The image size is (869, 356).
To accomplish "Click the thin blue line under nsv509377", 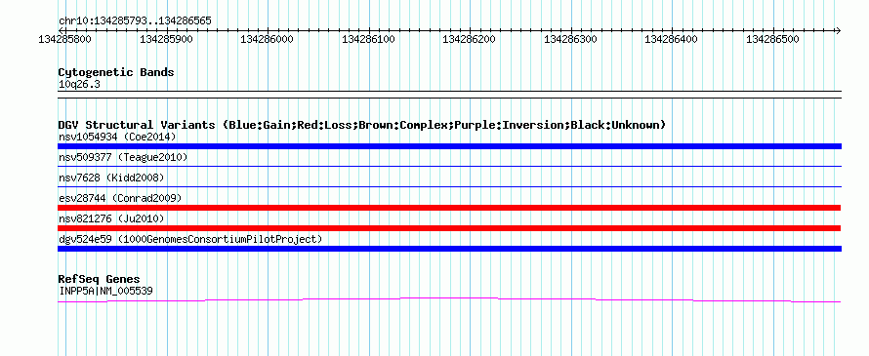I will [449, 166].
